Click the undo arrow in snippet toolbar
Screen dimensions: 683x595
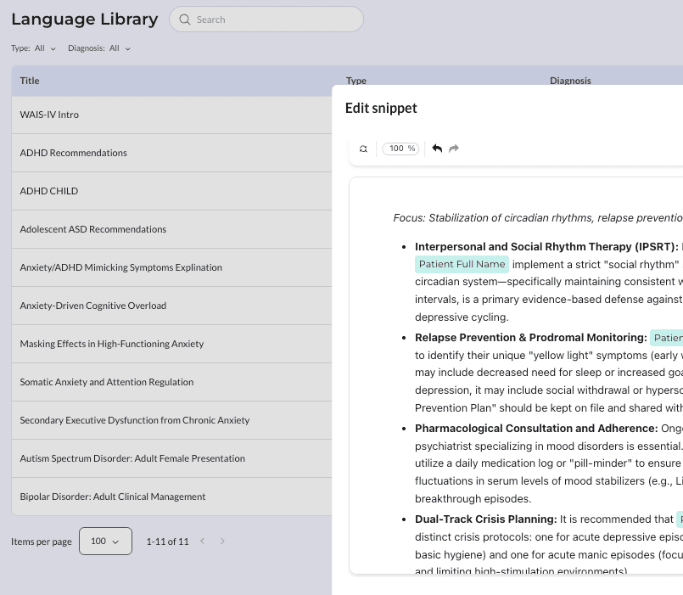437,148
